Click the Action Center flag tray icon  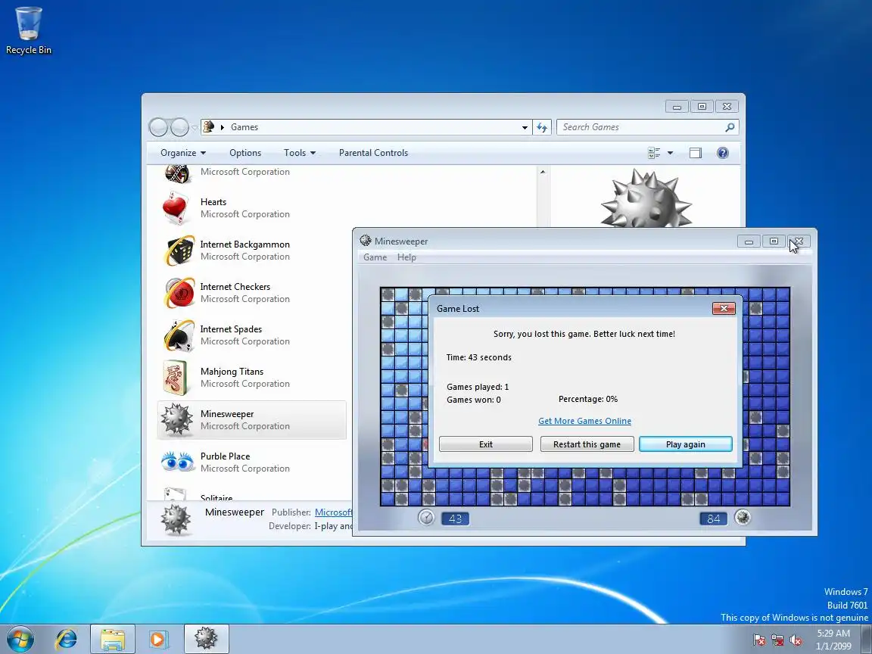759,640
